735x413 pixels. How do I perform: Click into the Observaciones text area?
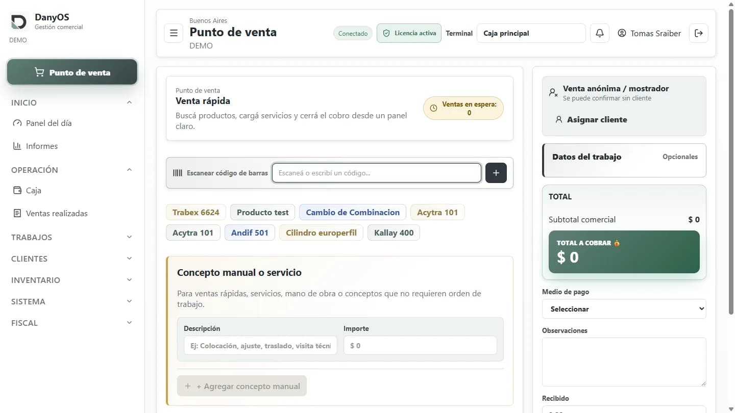coord(624,362)
